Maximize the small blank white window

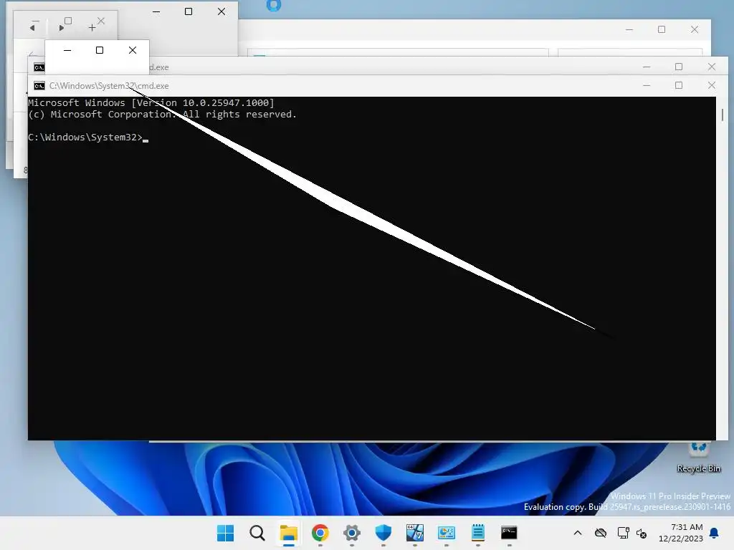click(99, 50)
